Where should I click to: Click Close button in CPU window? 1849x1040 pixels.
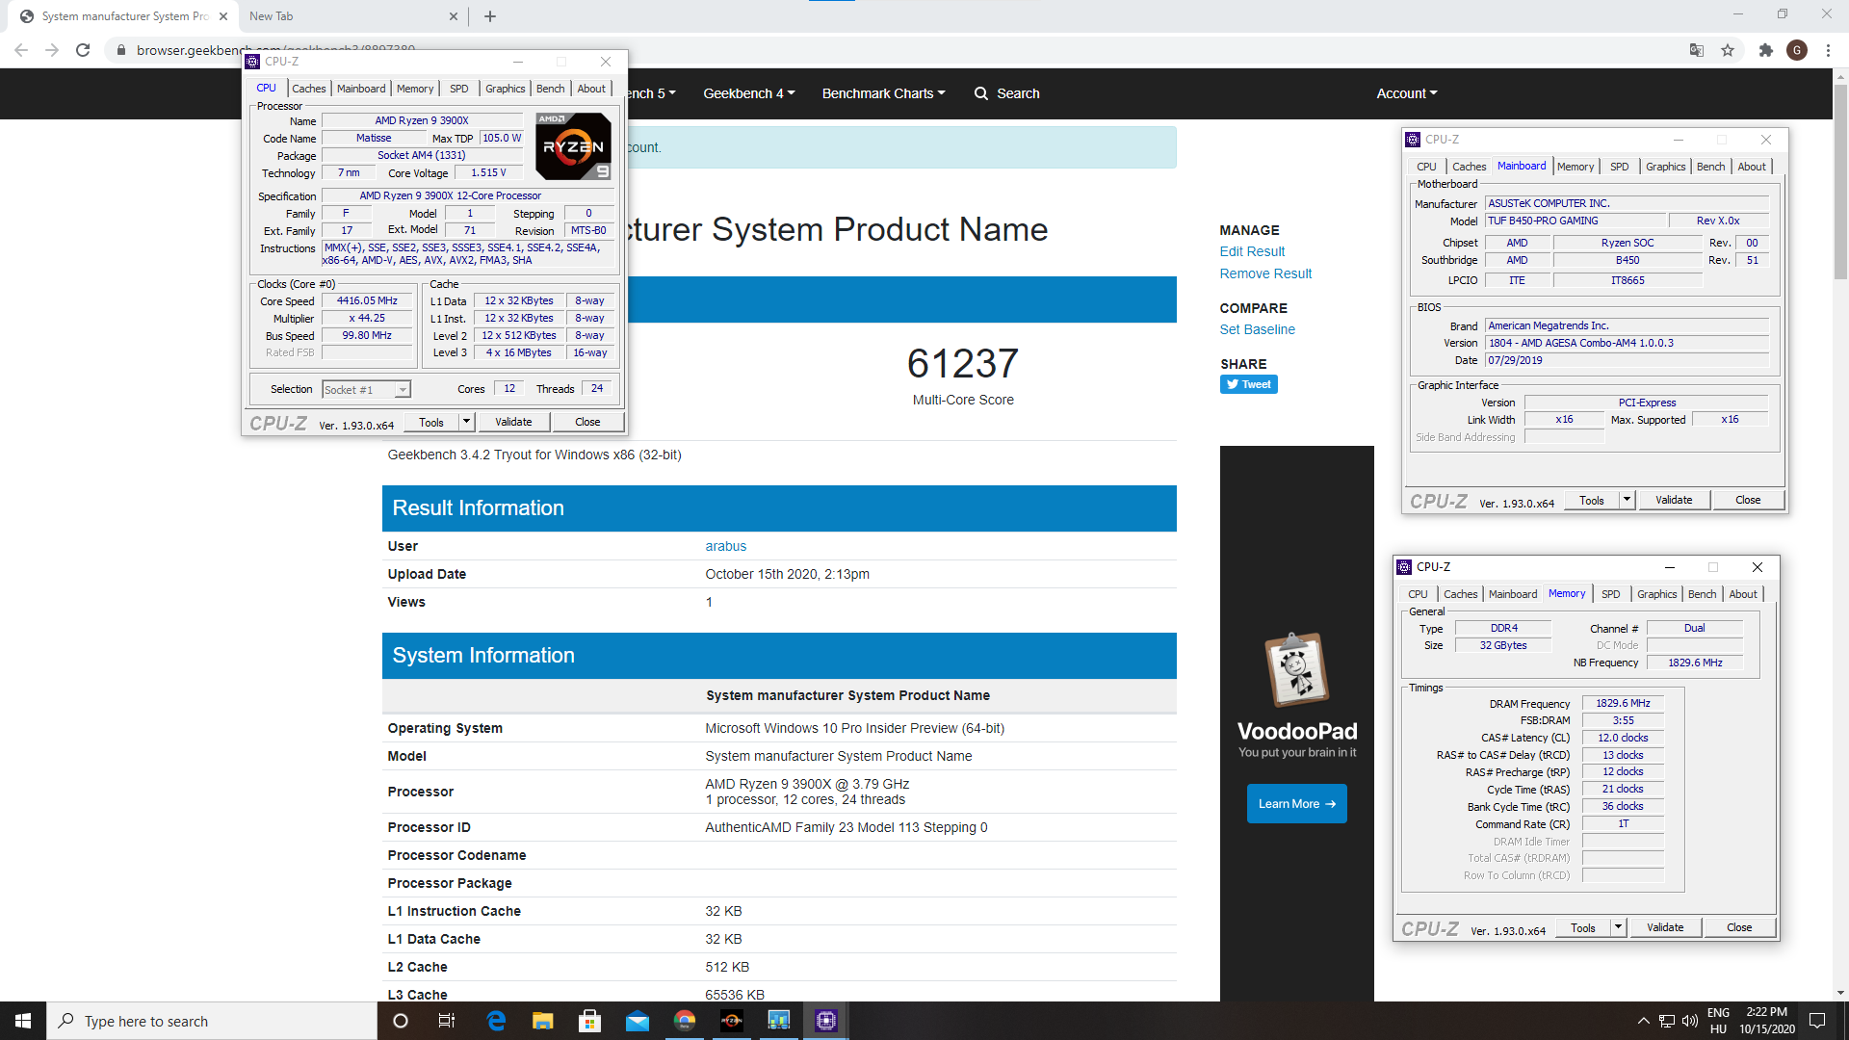click(x=587, y=422)
